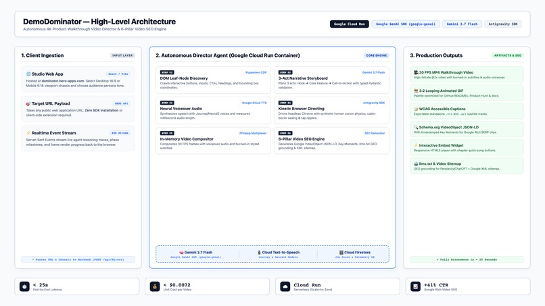Click the Serverless (Scale-to-Zero) caption
This screenshot has width=545, height=306.
pos(313,290)
